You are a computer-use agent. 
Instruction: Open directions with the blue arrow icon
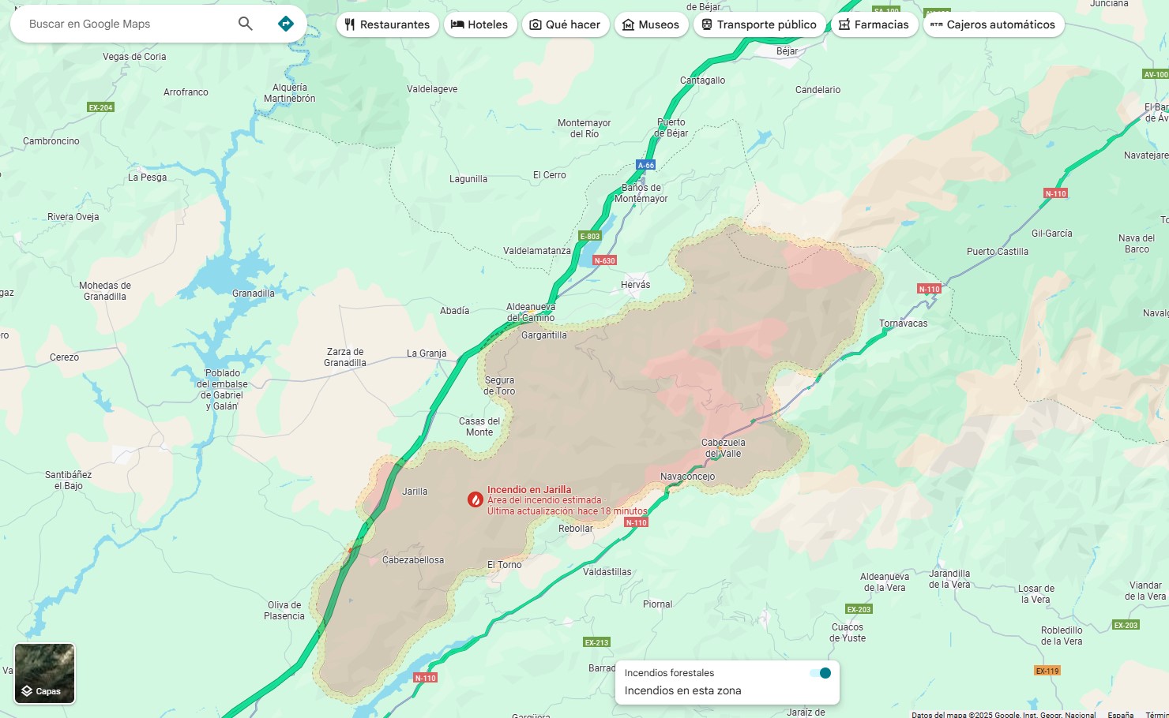[286, 24]
